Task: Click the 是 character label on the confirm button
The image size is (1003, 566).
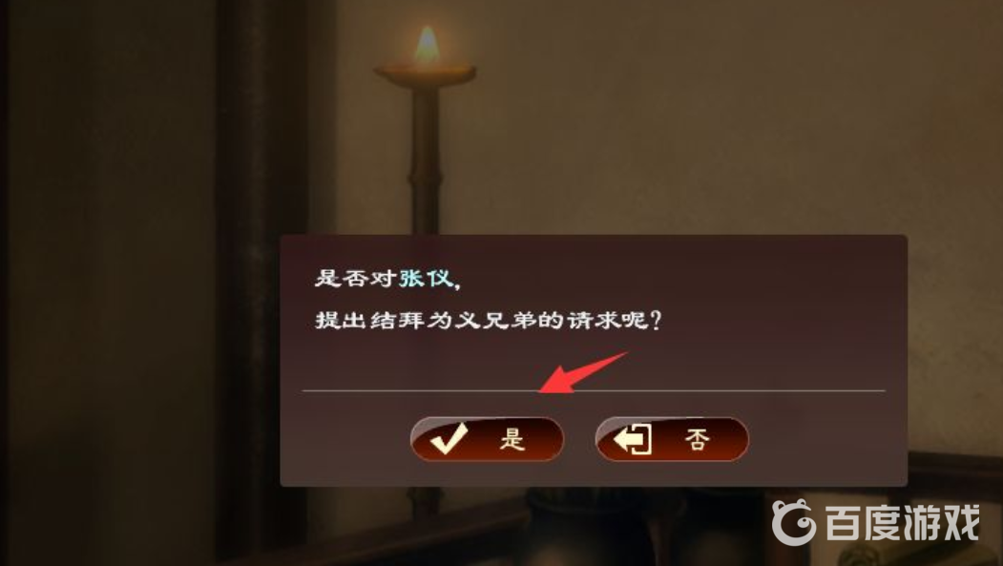Action: (x=512, y=439)
